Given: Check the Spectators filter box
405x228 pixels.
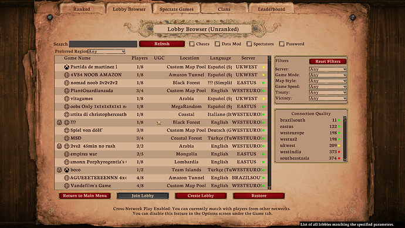Looking at the screenshot, I should pos(249,44).
